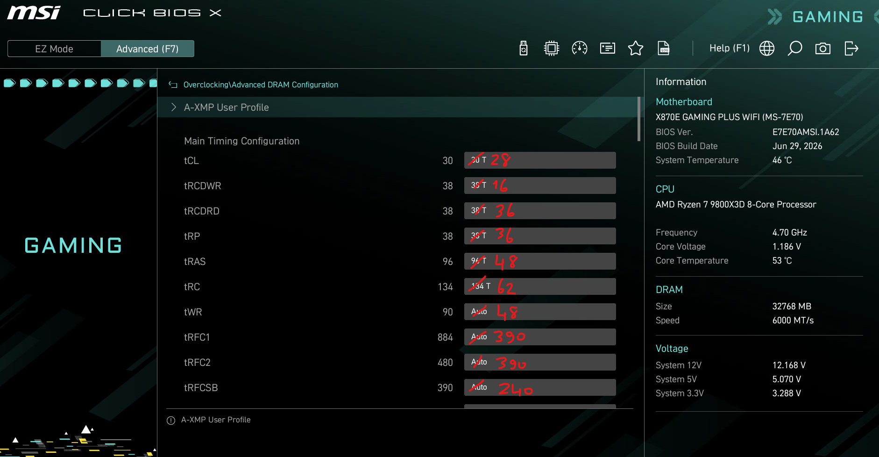
Task: Click the System 12V reading "12.168 V"
Action: pyautogui.click(x=789, y=365)
